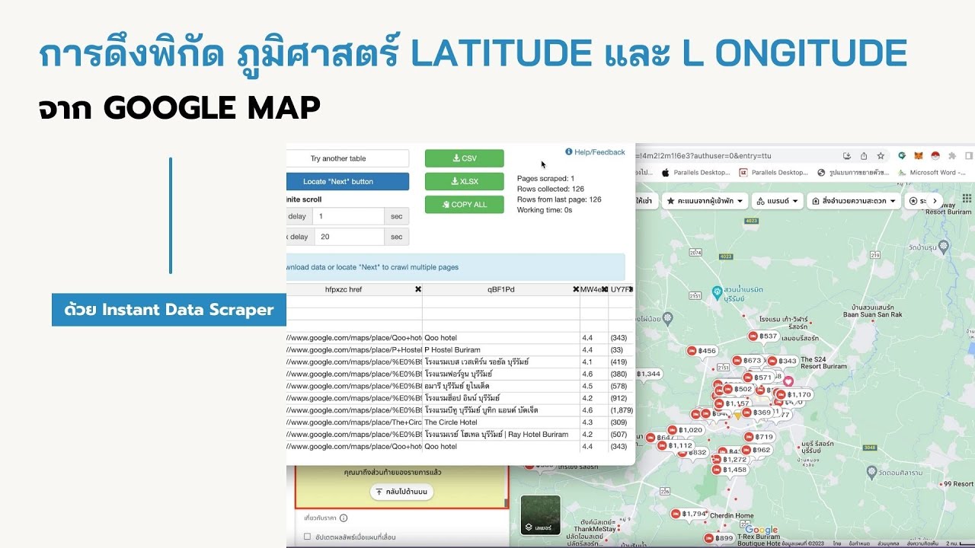Click the share icon in address bar
975x548 pixels.
pos(864,155)
